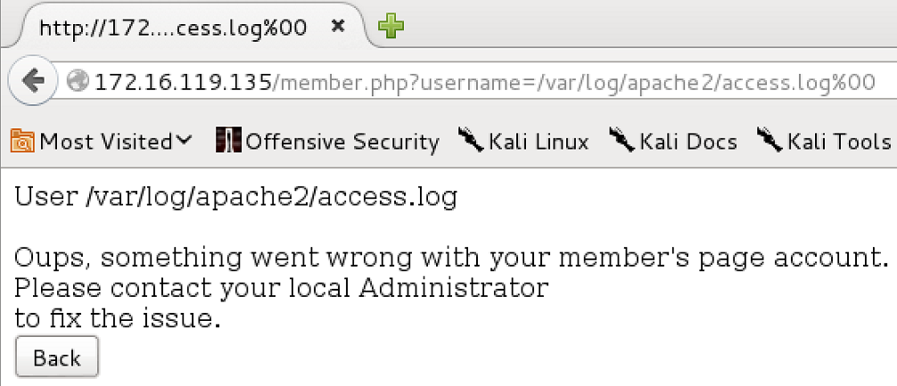
Task: Click the globe site identity icon
Action: (x=78, y=82)
